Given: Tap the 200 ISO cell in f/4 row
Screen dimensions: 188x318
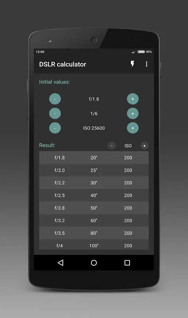Looking at the screenshot, I should pos(128,246).
